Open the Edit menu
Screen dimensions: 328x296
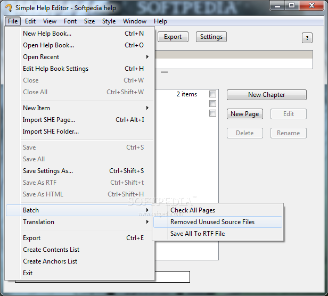pyautogui.click(x=30, y=21)
